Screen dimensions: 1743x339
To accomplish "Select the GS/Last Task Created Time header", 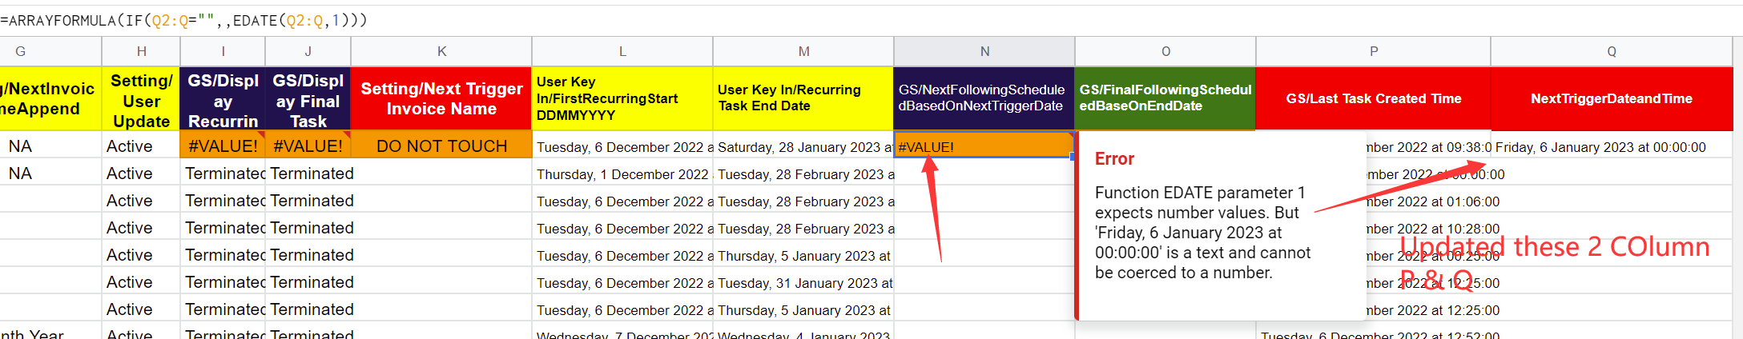I will 1373,98.
